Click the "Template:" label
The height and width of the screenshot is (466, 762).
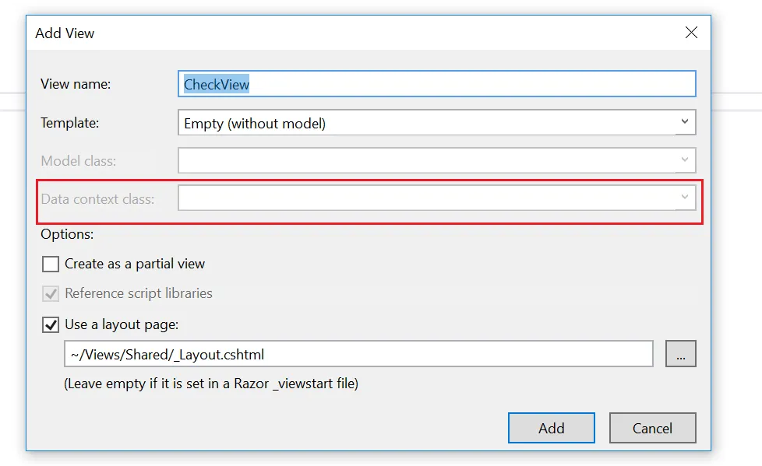(70, 123)
